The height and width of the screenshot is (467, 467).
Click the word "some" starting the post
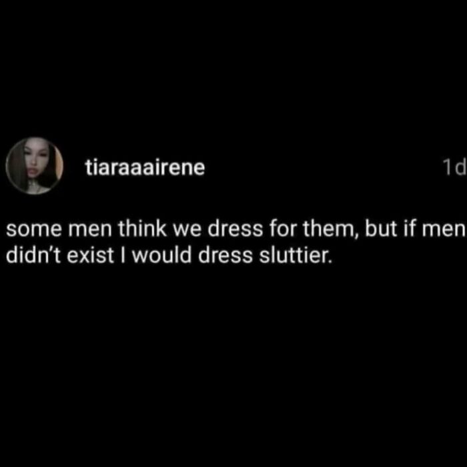coord(33,230)
